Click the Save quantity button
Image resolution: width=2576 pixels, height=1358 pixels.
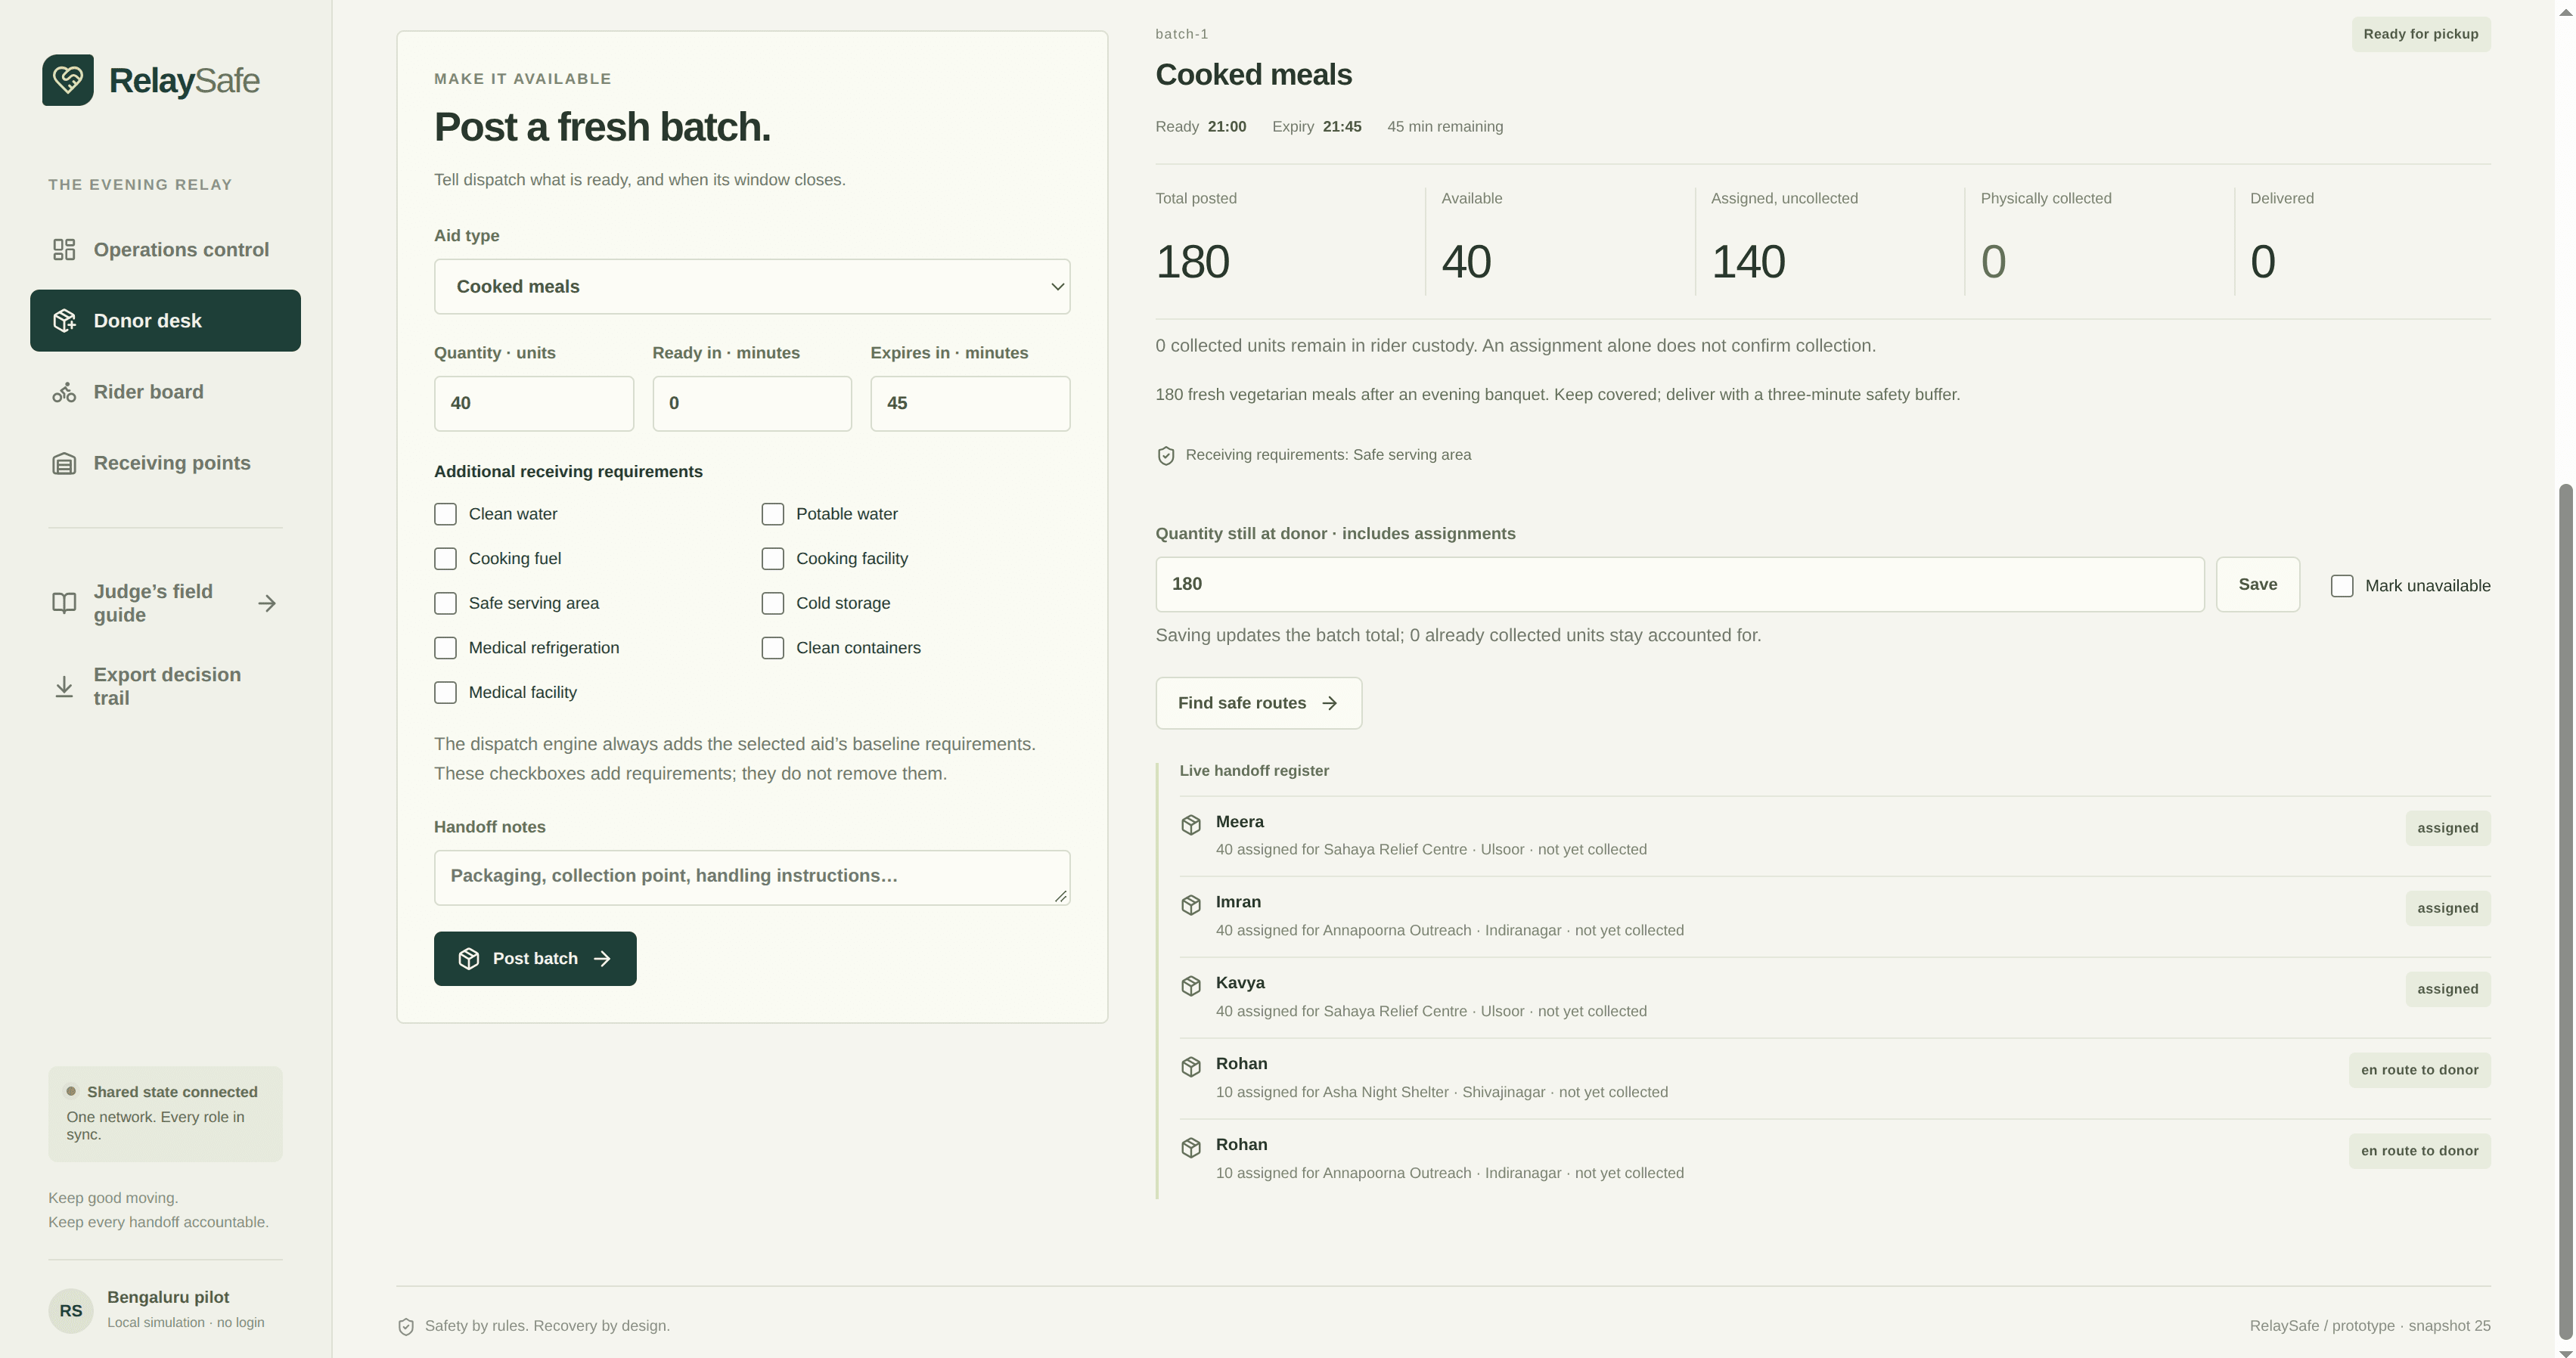pos(2258,585)
